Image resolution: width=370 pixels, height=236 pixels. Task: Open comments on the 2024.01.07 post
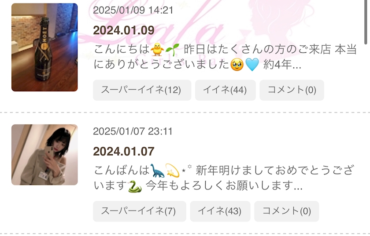point(286,211)
